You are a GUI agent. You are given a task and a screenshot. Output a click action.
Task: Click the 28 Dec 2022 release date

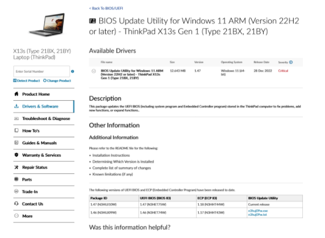click(262, 71)
